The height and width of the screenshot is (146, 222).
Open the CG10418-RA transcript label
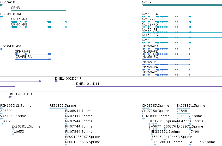11,14
